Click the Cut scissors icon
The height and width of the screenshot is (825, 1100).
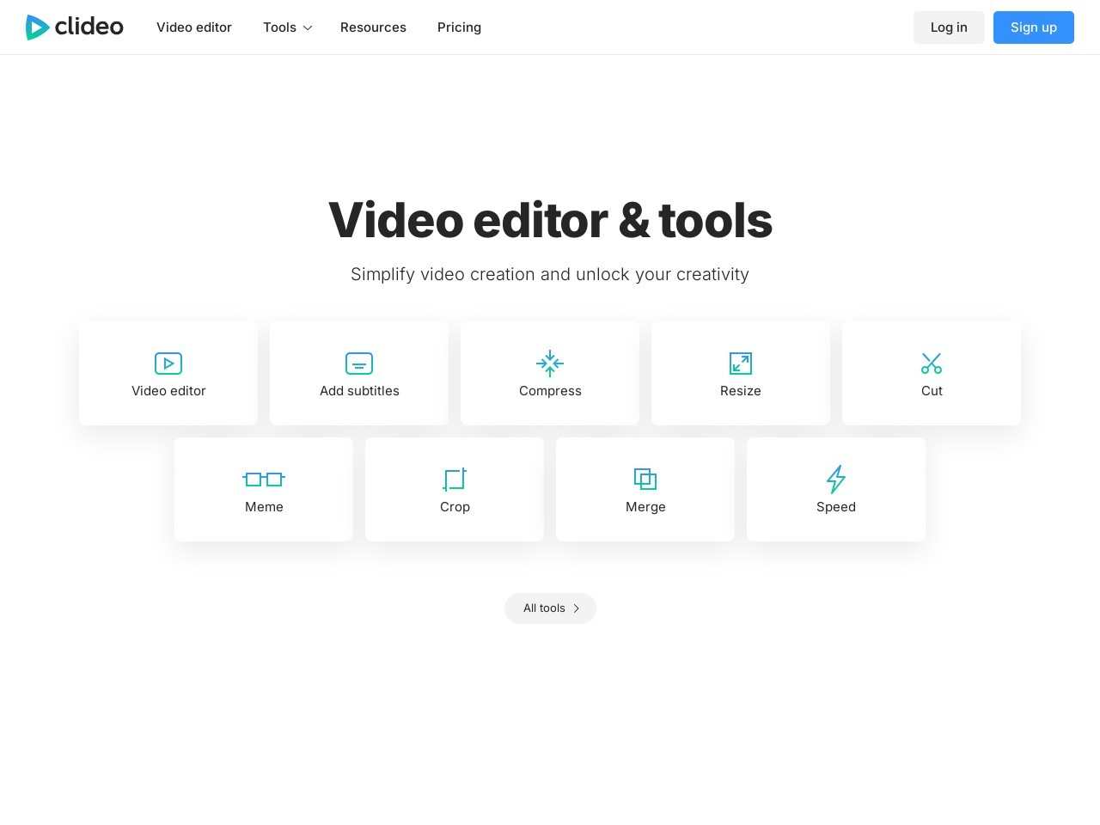(932, 364)
